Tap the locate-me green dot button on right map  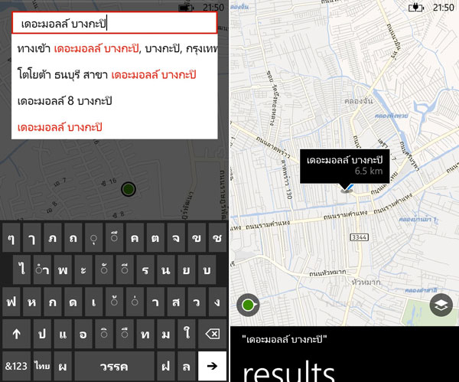click(248, 305)
